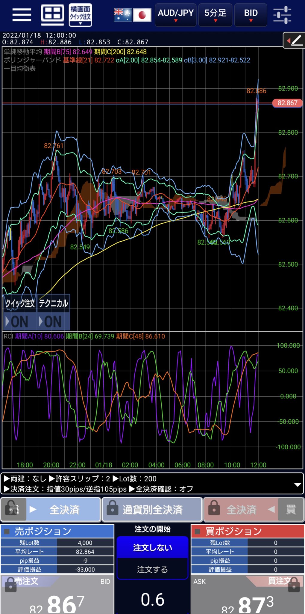Image resolution: width=305 pixels, height=614 pixels.
Task: Tap the 買ポジション header
Action: [248, 531]
